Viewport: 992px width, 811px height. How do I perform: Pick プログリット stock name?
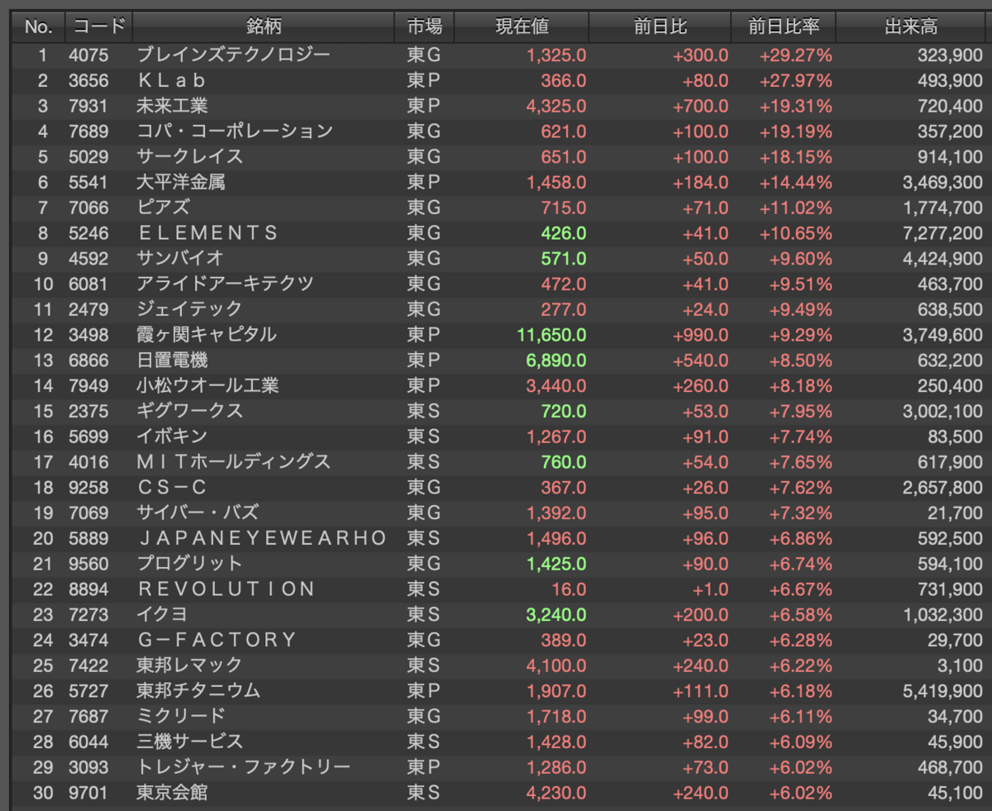click(x=189, y=563)
